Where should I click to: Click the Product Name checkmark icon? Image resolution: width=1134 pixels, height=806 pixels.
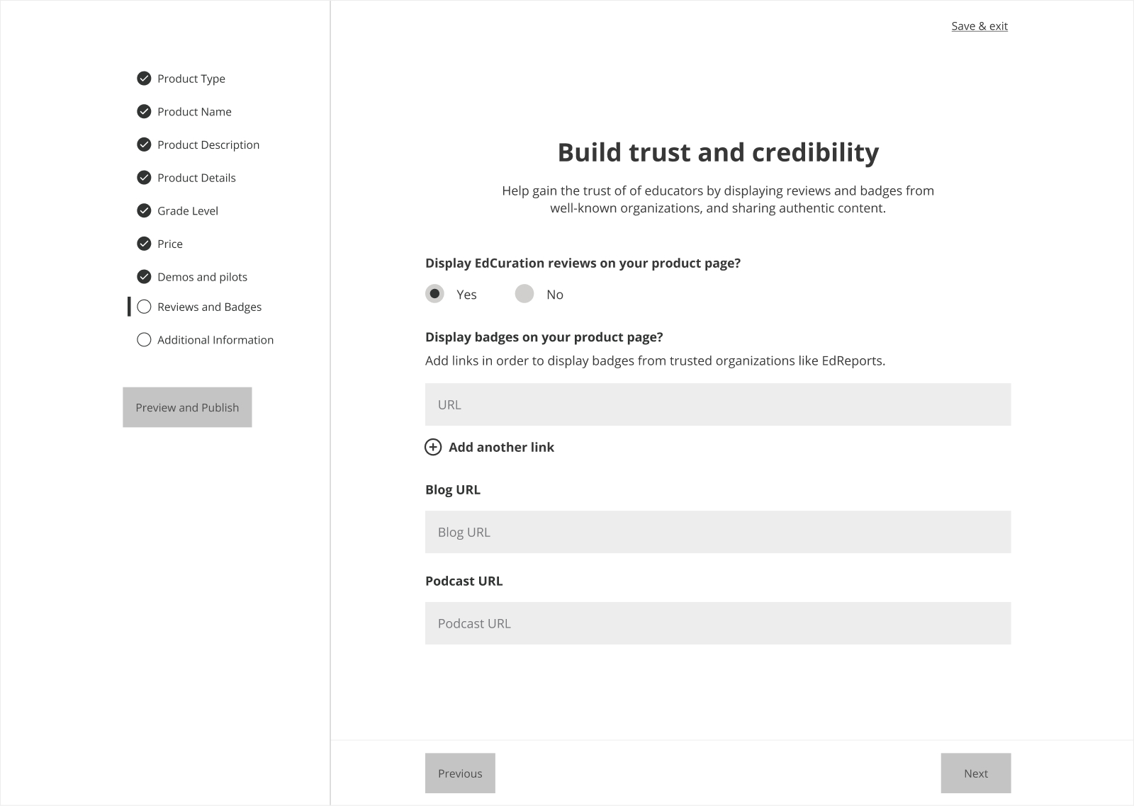coord(144,112)
